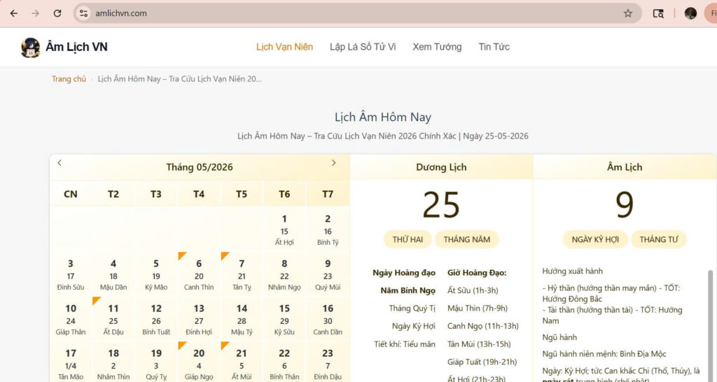Open the Lịch Vạn Niên menu
Screen dimensions: 717x382
click(x=284, y=47)
